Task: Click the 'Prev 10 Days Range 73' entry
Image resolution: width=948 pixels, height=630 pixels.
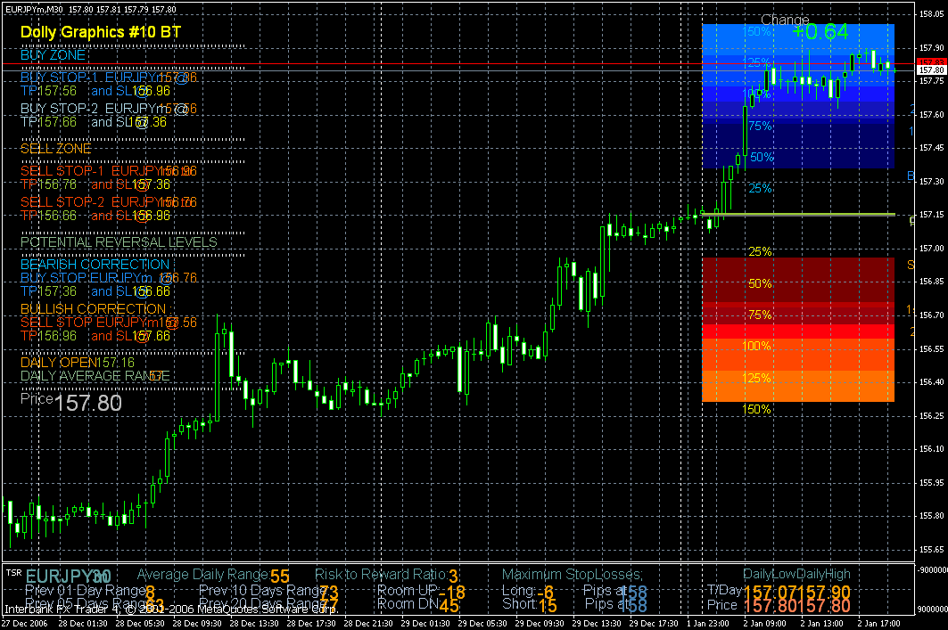Action: pos(268,592)
